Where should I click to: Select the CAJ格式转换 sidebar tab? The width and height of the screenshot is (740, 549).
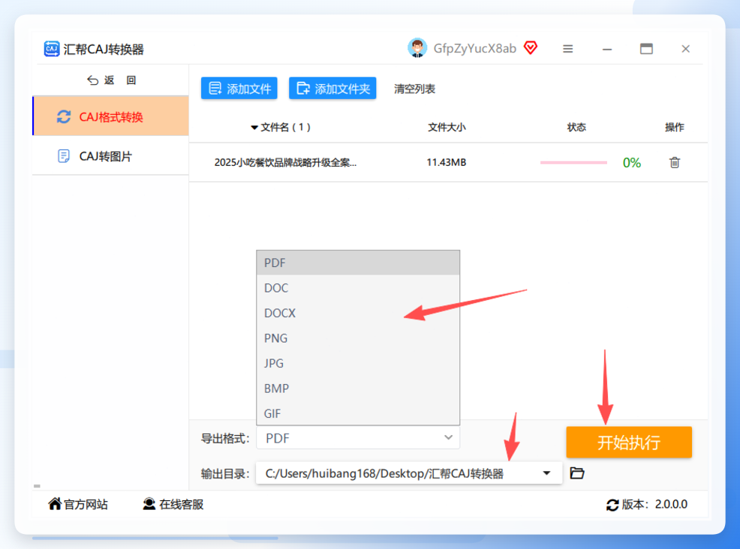[x=111, y=116]
